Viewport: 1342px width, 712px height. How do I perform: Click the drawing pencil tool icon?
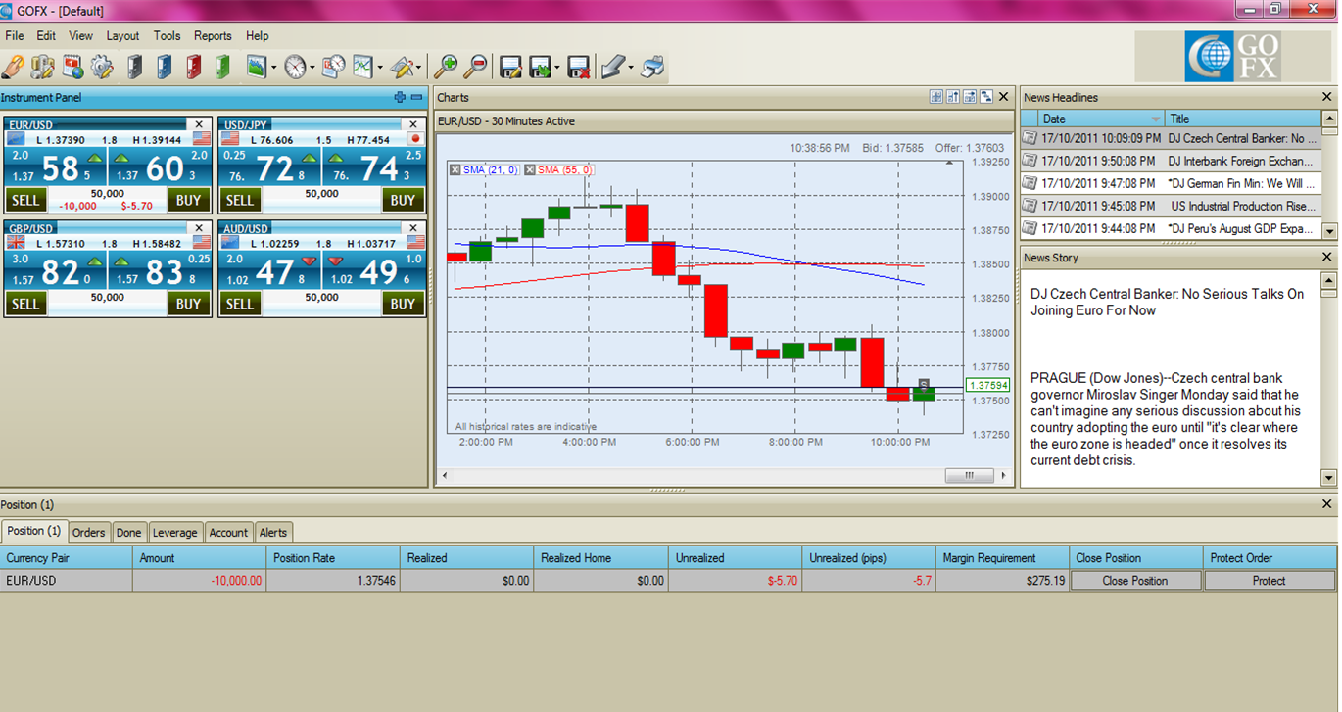click(x=402, y=67)
